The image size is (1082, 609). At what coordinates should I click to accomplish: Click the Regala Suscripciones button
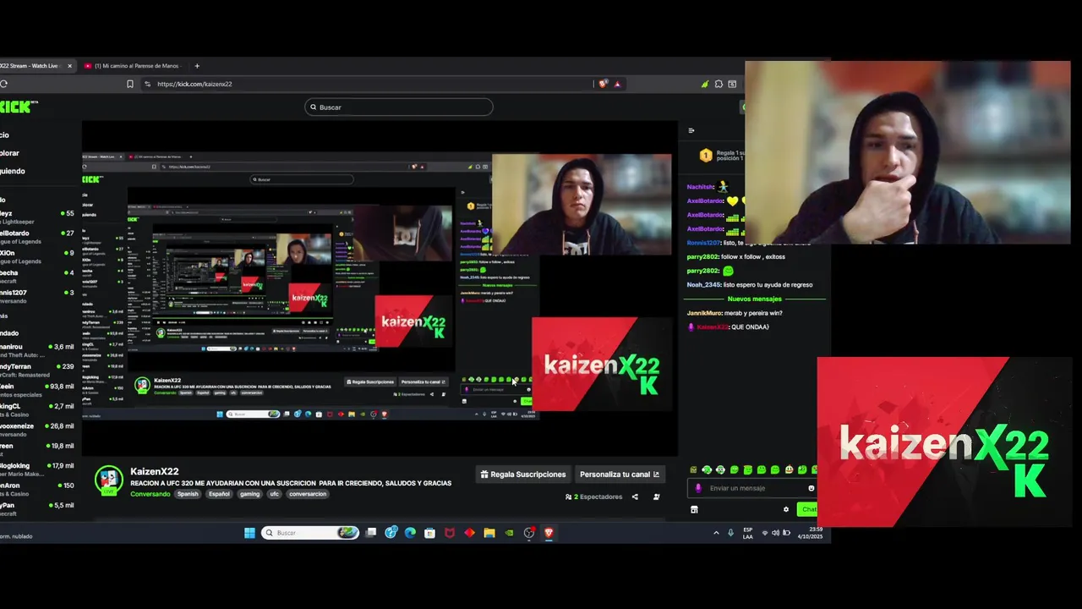(523, 475)
